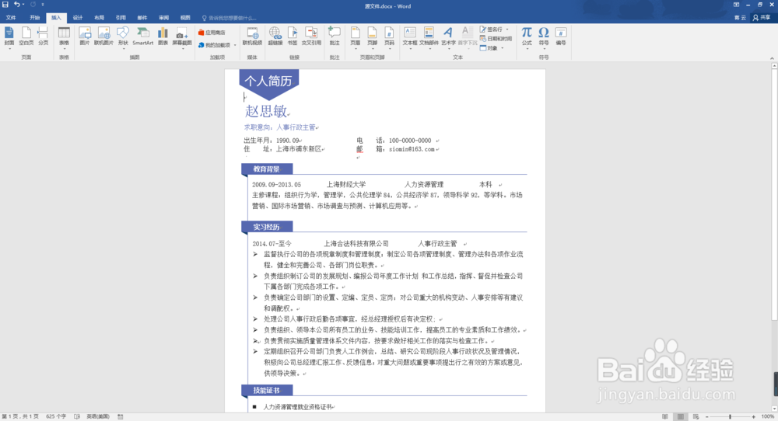Image resolution: width=778 pixels, height=421 pixels.
Task: Click the SmartArt icon
Action: coord(143,37)
